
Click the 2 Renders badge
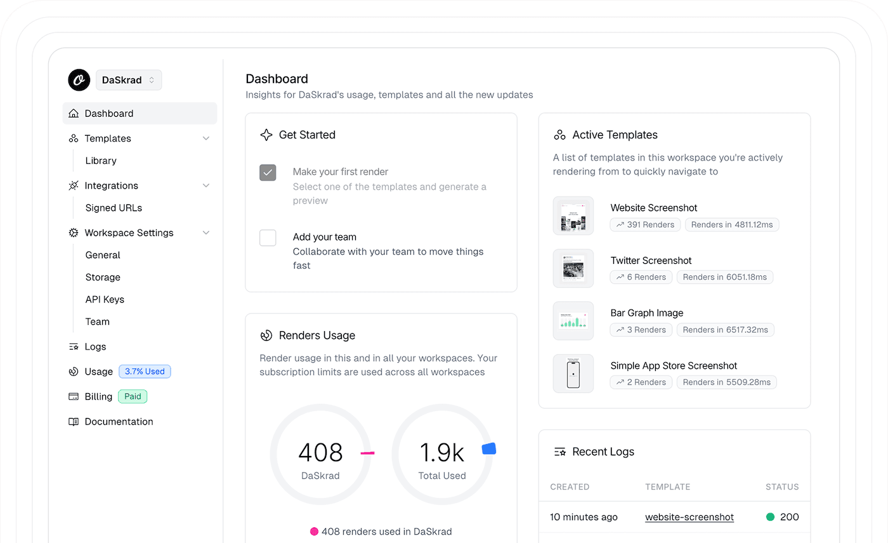[x=641, y=383]
